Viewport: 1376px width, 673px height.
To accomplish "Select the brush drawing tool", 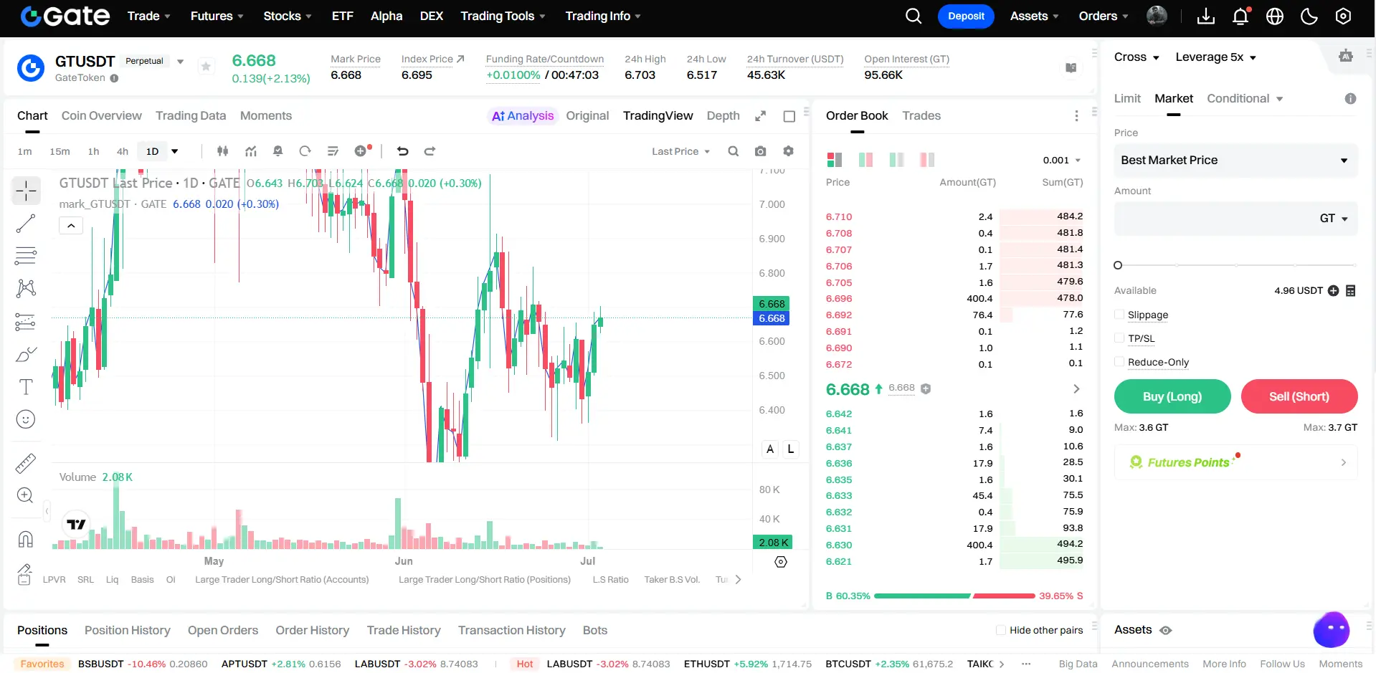I will point(26,354).
